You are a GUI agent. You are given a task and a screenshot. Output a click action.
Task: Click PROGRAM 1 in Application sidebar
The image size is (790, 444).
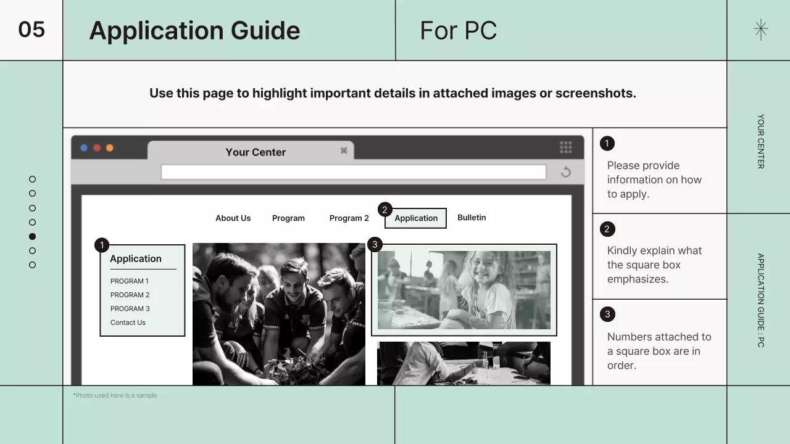pos(130,281)
